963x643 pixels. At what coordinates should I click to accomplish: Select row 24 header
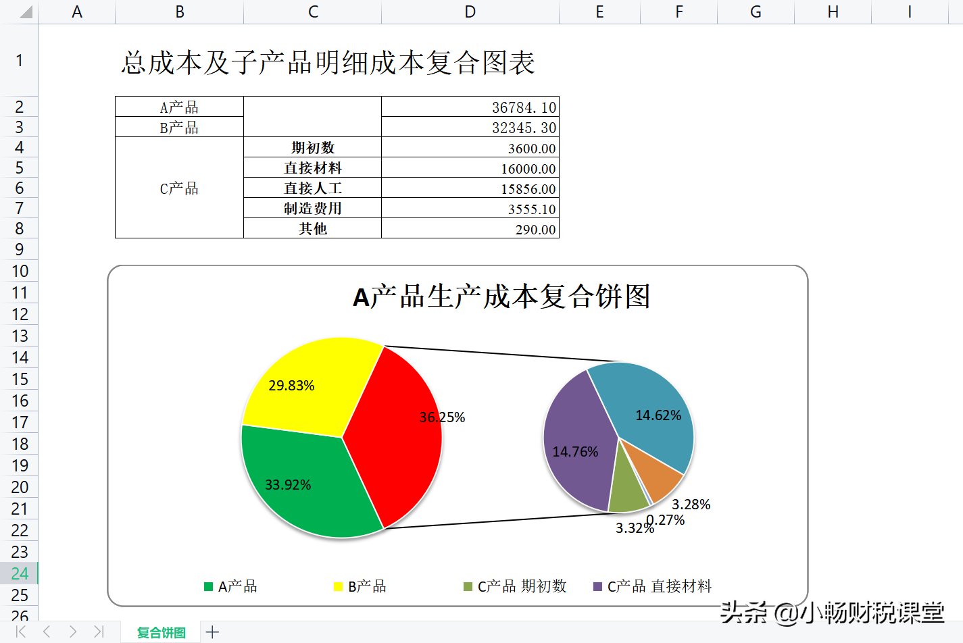point(20,573)
